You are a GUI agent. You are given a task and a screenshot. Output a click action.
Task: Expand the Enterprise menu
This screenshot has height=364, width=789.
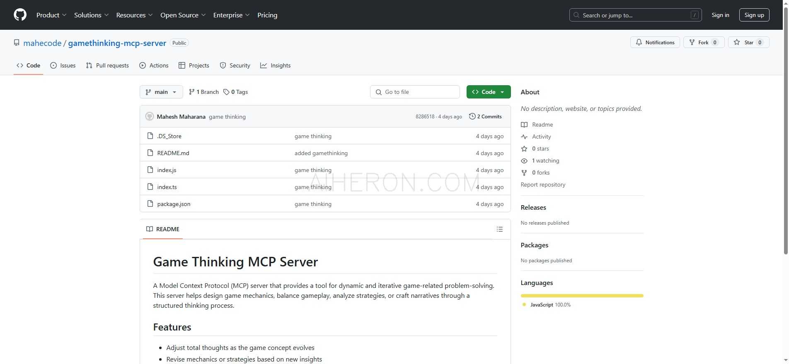tap(232, 15)
